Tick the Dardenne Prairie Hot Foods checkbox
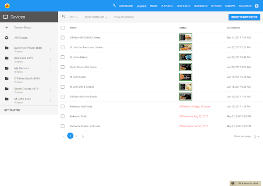 click(x=63, y=126)
